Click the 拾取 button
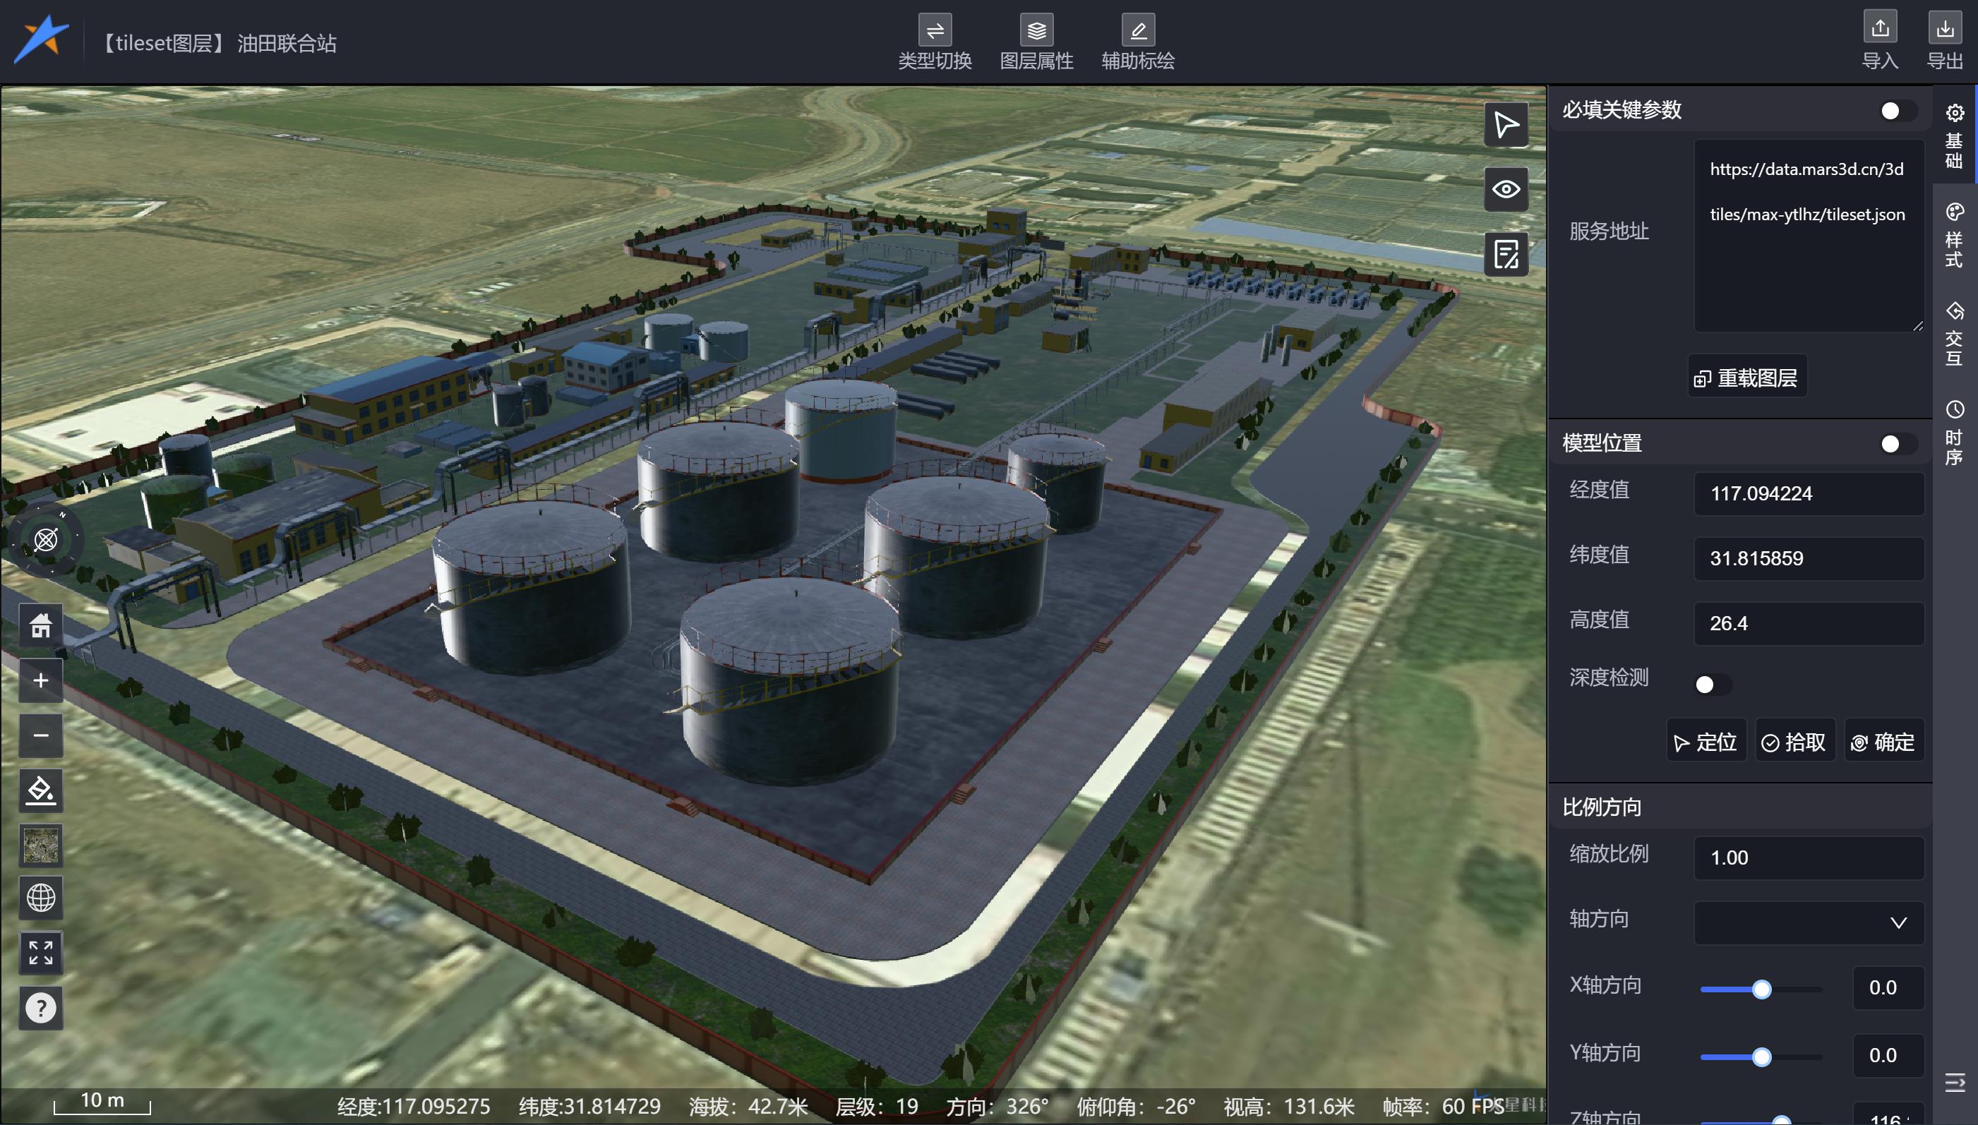 1794,742
